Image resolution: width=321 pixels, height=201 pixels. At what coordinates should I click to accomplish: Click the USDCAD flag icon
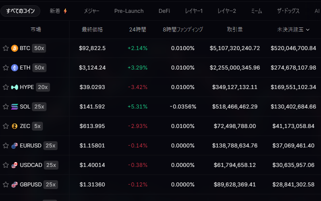(14, 165)
